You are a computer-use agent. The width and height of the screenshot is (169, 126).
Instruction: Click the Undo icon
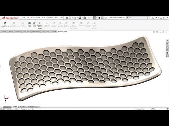click(89, 18)
